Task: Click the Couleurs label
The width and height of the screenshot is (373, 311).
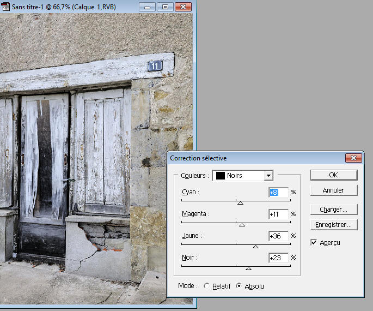Action: point(194,176)
